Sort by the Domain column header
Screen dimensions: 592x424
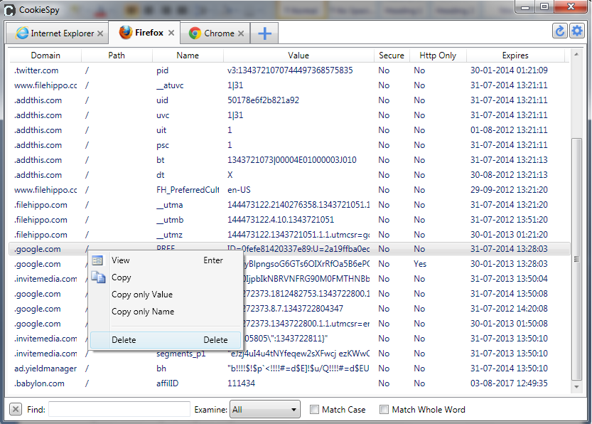45,55
